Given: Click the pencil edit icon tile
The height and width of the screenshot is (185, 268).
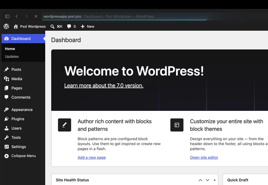Looking at the screenshot, I should click(x=64, y=125).
